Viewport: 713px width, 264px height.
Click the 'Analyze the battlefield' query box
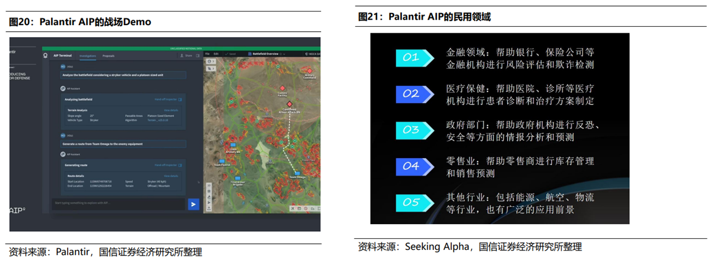click(123, 75)
